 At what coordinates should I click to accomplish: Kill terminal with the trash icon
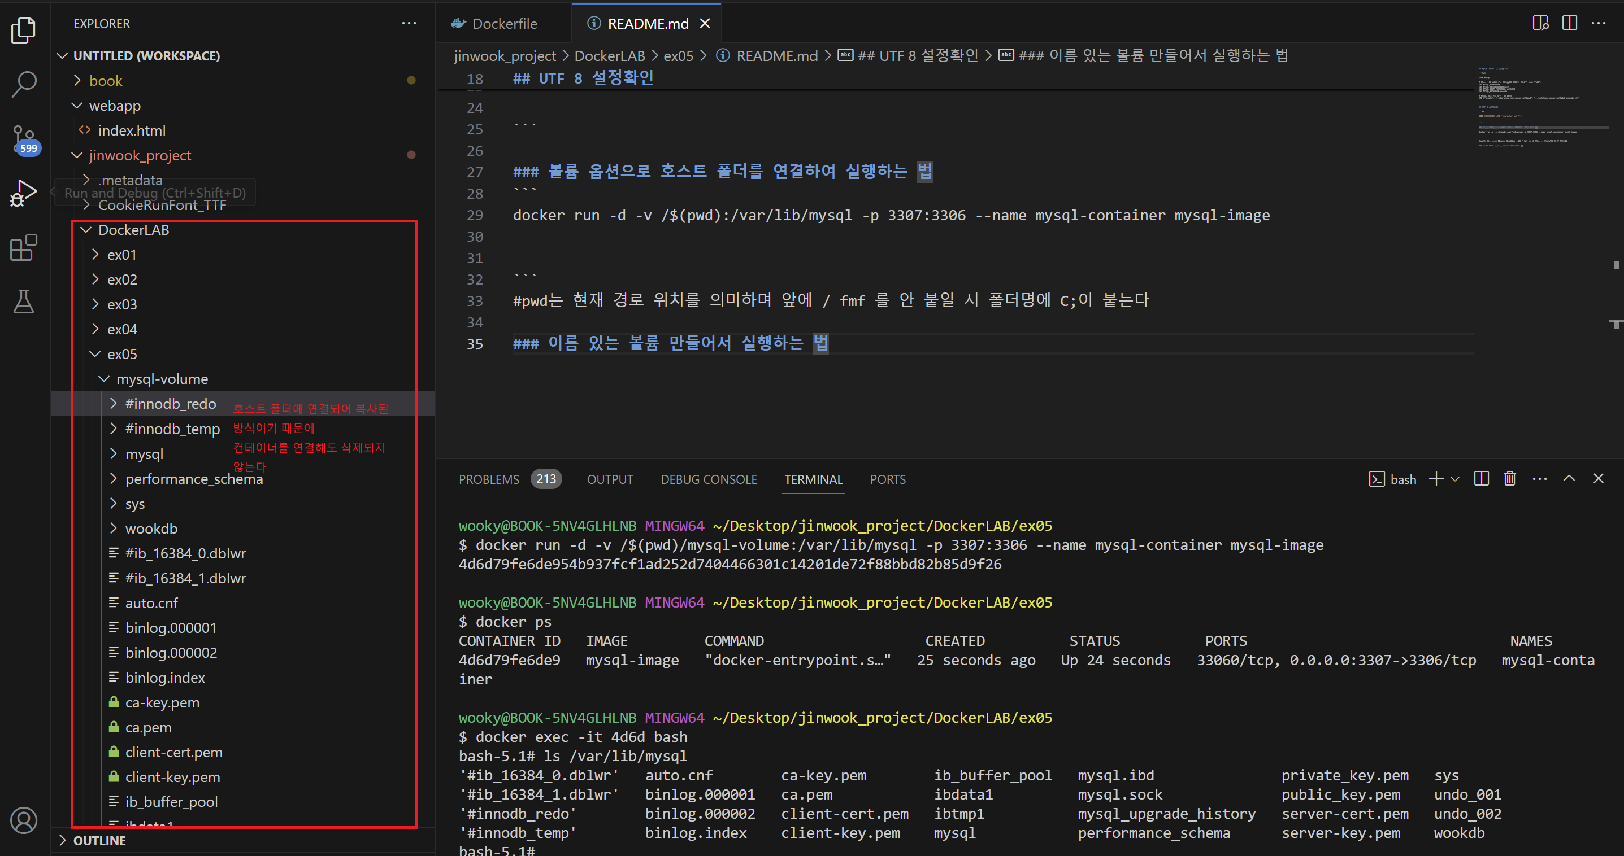(x=1509, y=479)
